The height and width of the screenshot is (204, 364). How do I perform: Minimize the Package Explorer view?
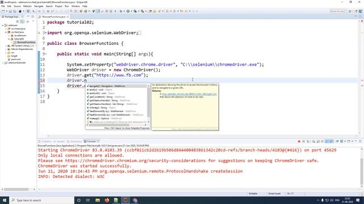[x=28, y=16]
